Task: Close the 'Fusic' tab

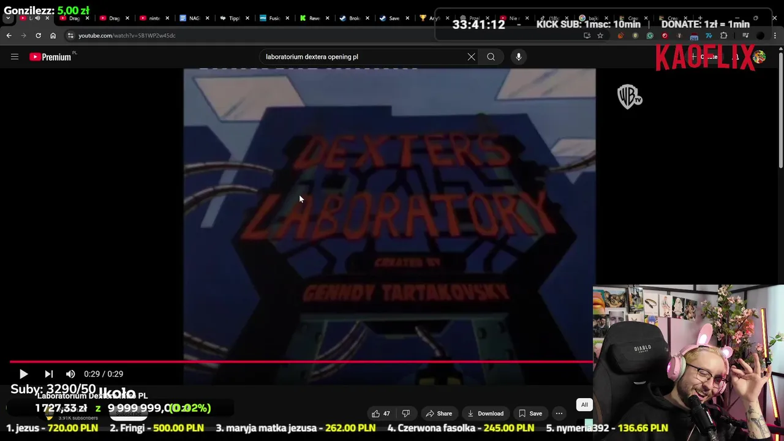Action: (287, 18)
